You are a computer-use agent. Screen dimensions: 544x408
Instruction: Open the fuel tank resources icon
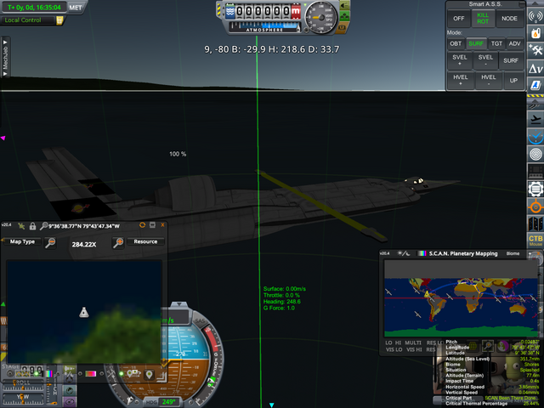pos(535,33)
